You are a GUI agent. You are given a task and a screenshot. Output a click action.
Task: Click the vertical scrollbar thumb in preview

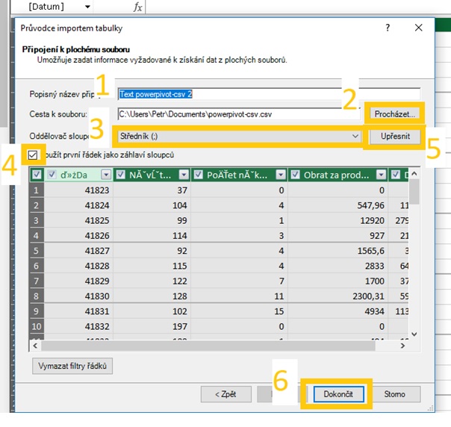pyautogui.click(x=414, y=191)
